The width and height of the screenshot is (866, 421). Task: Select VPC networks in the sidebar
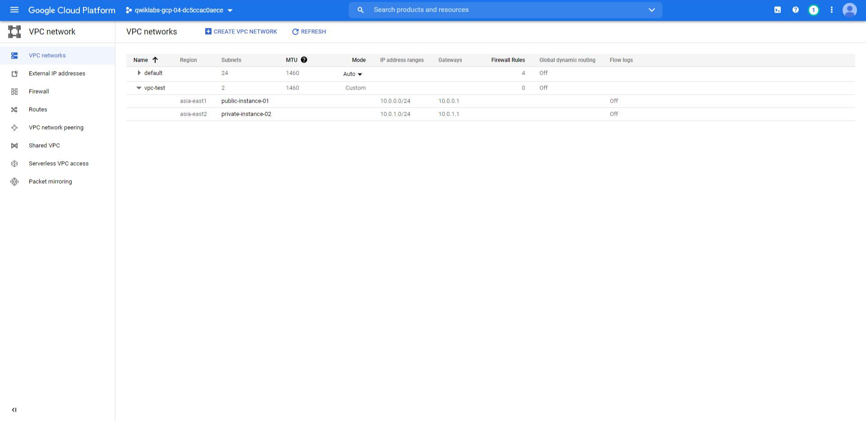pos(47,55)
